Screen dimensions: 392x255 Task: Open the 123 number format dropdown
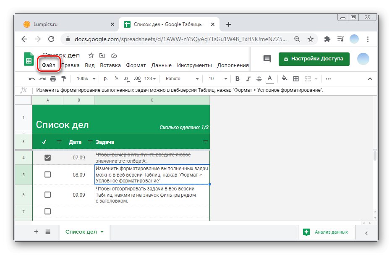coord(150,79)
